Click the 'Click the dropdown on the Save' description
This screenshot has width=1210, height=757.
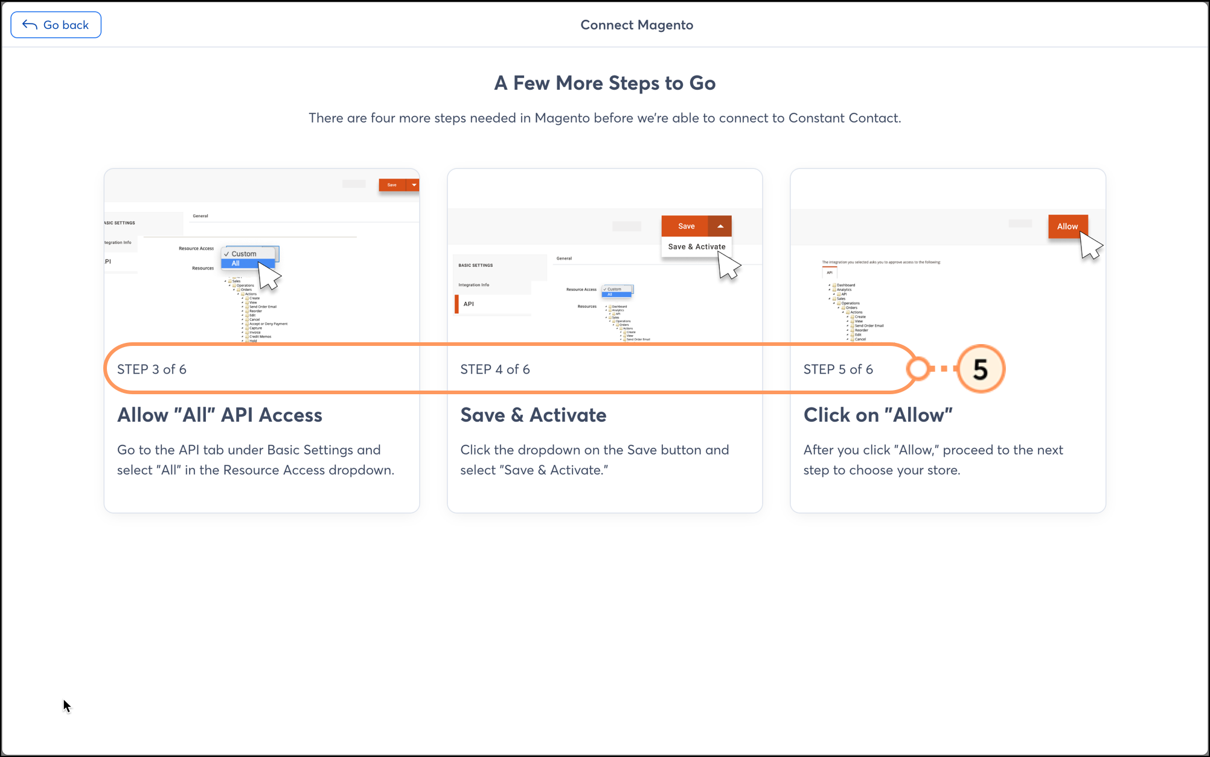(595, 460)
